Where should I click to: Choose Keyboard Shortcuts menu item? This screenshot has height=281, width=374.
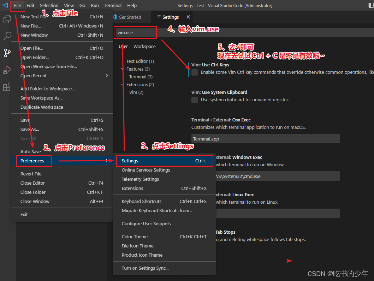click(x=164, y=202)
